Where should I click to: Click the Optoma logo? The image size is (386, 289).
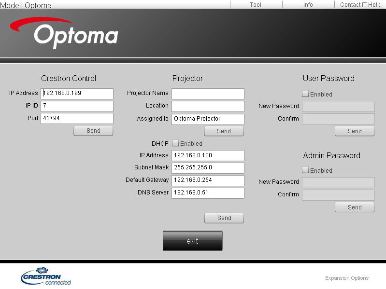pyautogui.click(x=64, y=33)
